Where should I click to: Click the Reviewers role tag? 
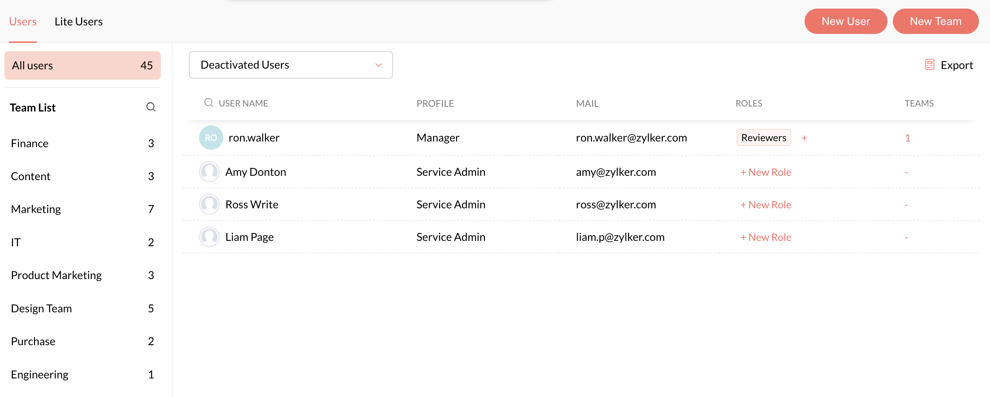tap(763, 138)
